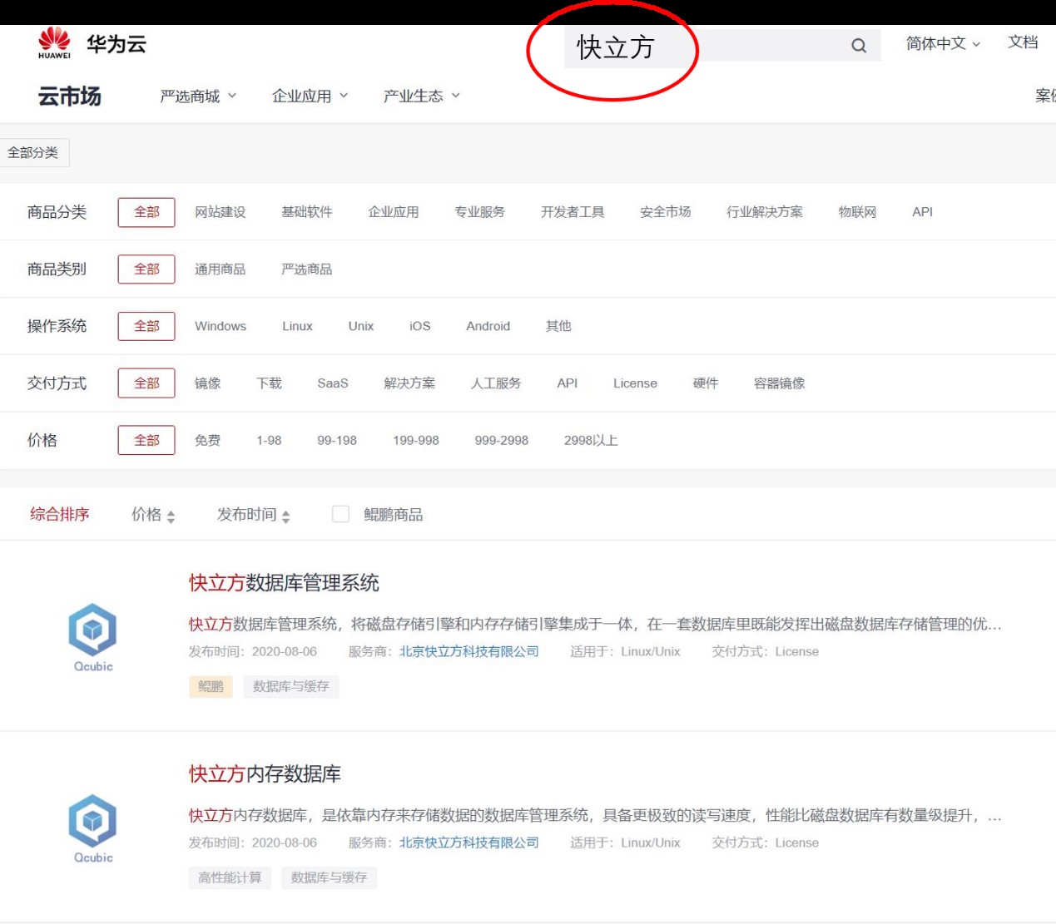Filter price range 199-998
Viewport: 1056px width, 924px height.
pyautogui.click(x=416, y=441)
